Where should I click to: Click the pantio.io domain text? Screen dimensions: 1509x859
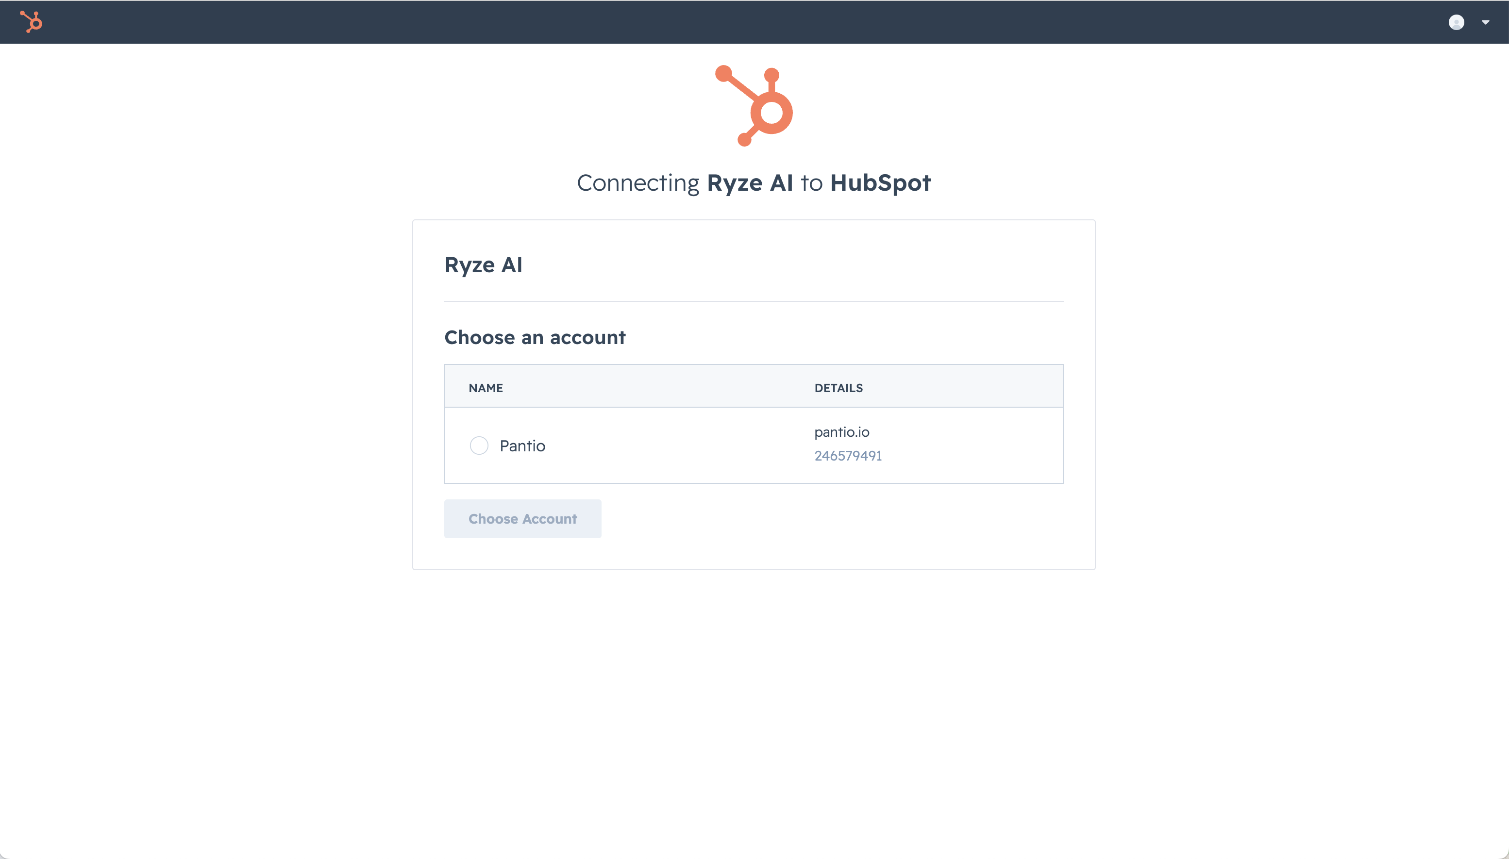point(841,432)
